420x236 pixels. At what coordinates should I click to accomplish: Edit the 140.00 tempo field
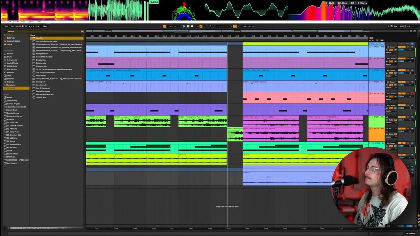point(18,26)
